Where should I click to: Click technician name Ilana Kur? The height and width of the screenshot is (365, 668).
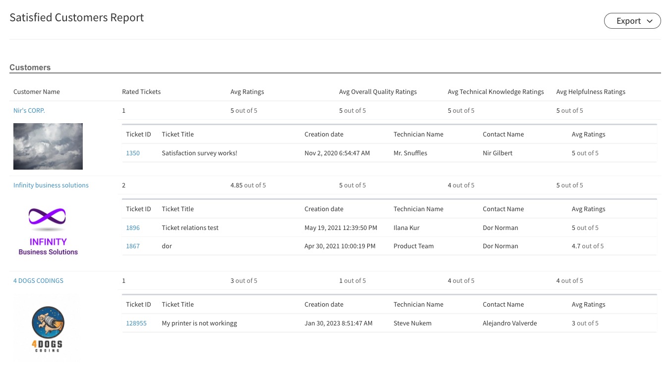(x=407, y=228)
